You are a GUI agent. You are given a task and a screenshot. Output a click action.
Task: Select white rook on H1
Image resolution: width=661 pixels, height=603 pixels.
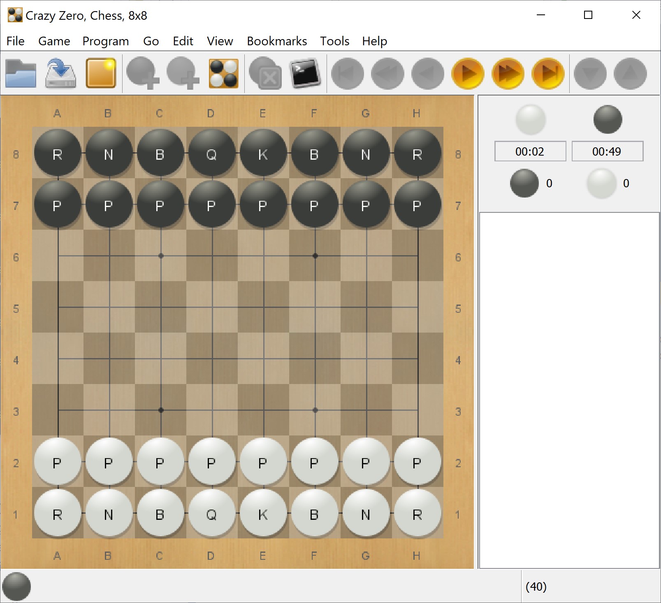[417, 513]
